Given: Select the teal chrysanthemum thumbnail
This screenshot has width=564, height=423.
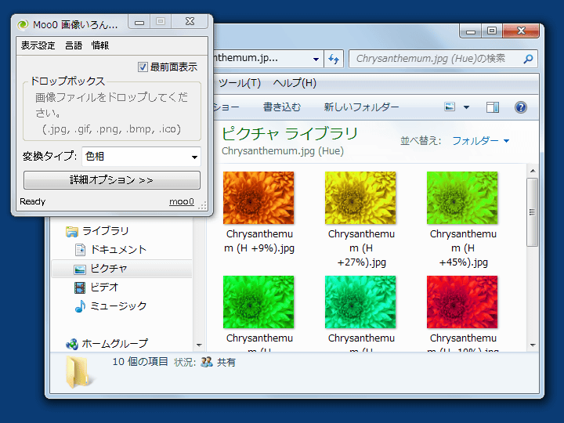Looking at the screenshot, I should click(x=360, y=302).
